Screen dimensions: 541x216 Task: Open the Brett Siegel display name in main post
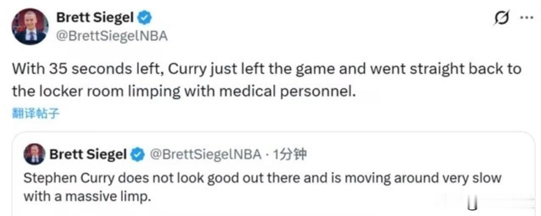click(x=95, y=18)
